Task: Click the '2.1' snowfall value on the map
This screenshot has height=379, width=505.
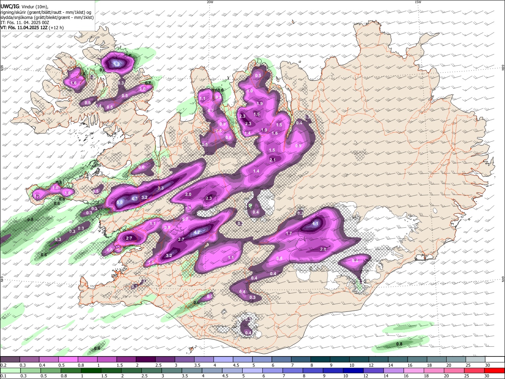Action: click(273, 160)
